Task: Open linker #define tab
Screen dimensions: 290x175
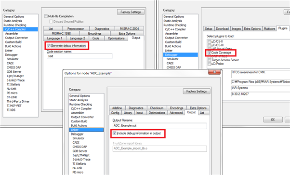Action: 117,108
